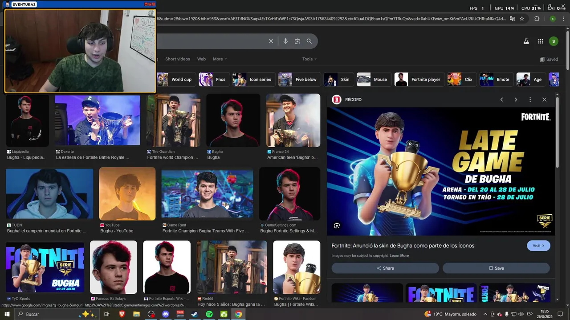Screen dimensions: 570x320
Task: Close the image preview panel
Action: click(x=544, y=100)
